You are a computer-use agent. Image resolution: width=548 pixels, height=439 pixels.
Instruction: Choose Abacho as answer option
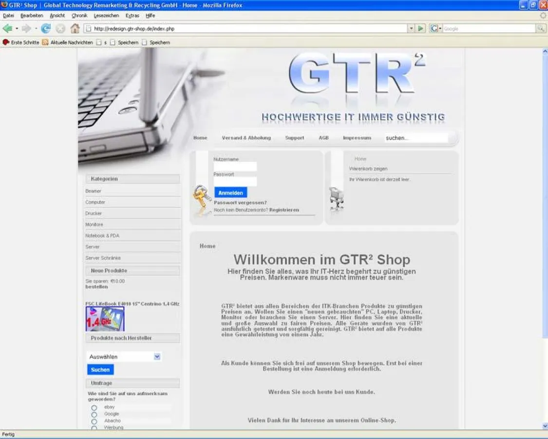pos(94,420)
